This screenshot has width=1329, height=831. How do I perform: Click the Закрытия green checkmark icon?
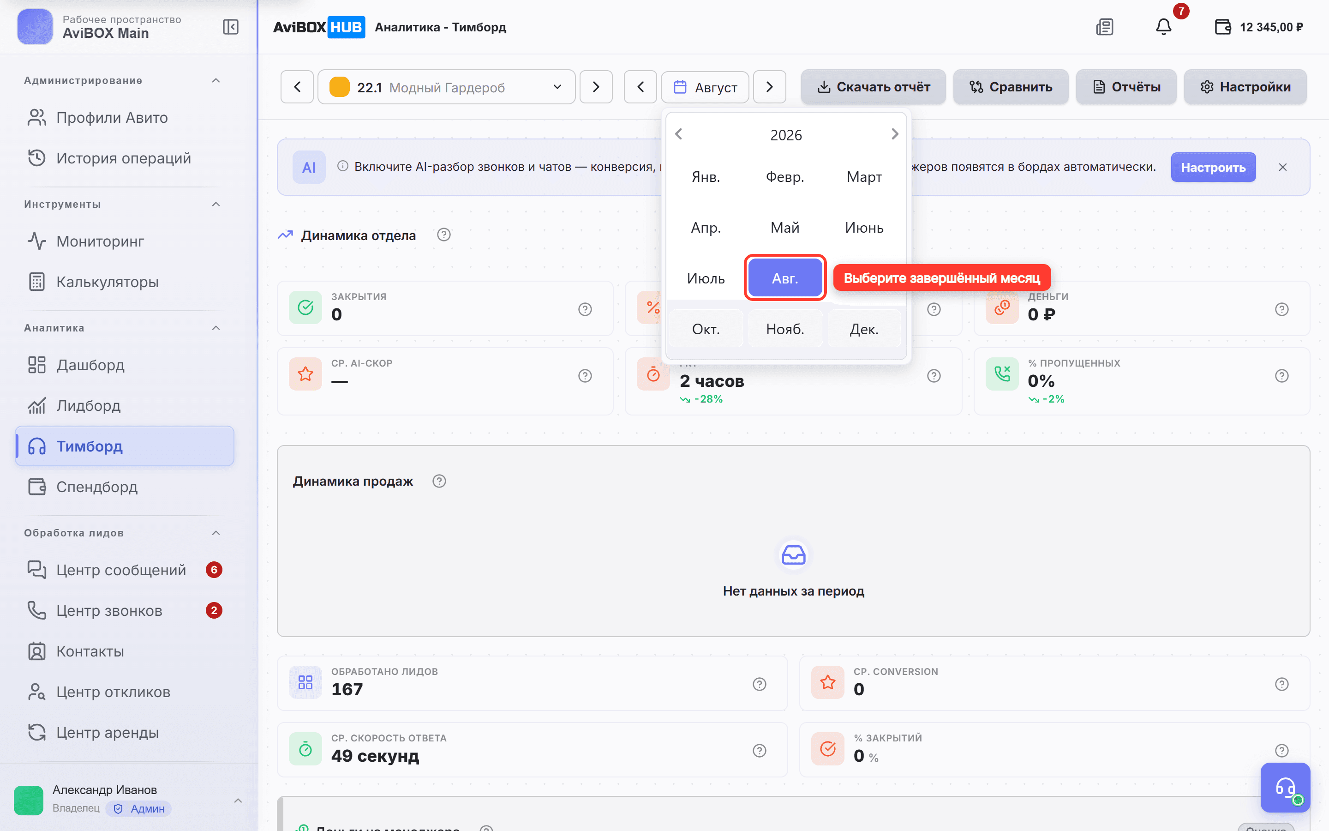(306, 308)
